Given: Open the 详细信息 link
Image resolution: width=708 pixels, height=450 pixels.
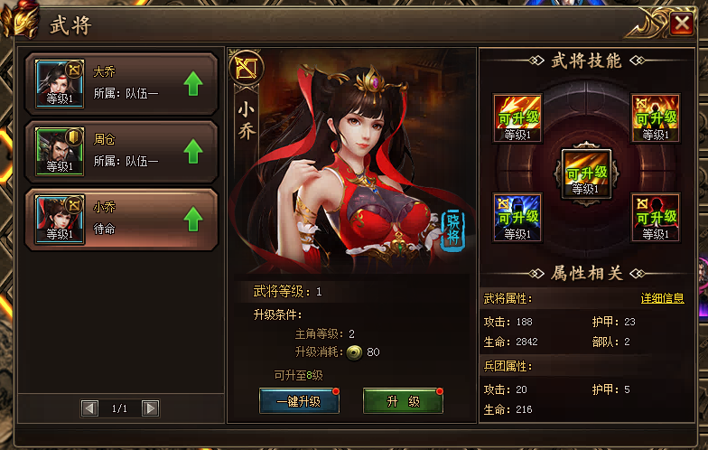Looking at the screenshot, I should point(663,298).
